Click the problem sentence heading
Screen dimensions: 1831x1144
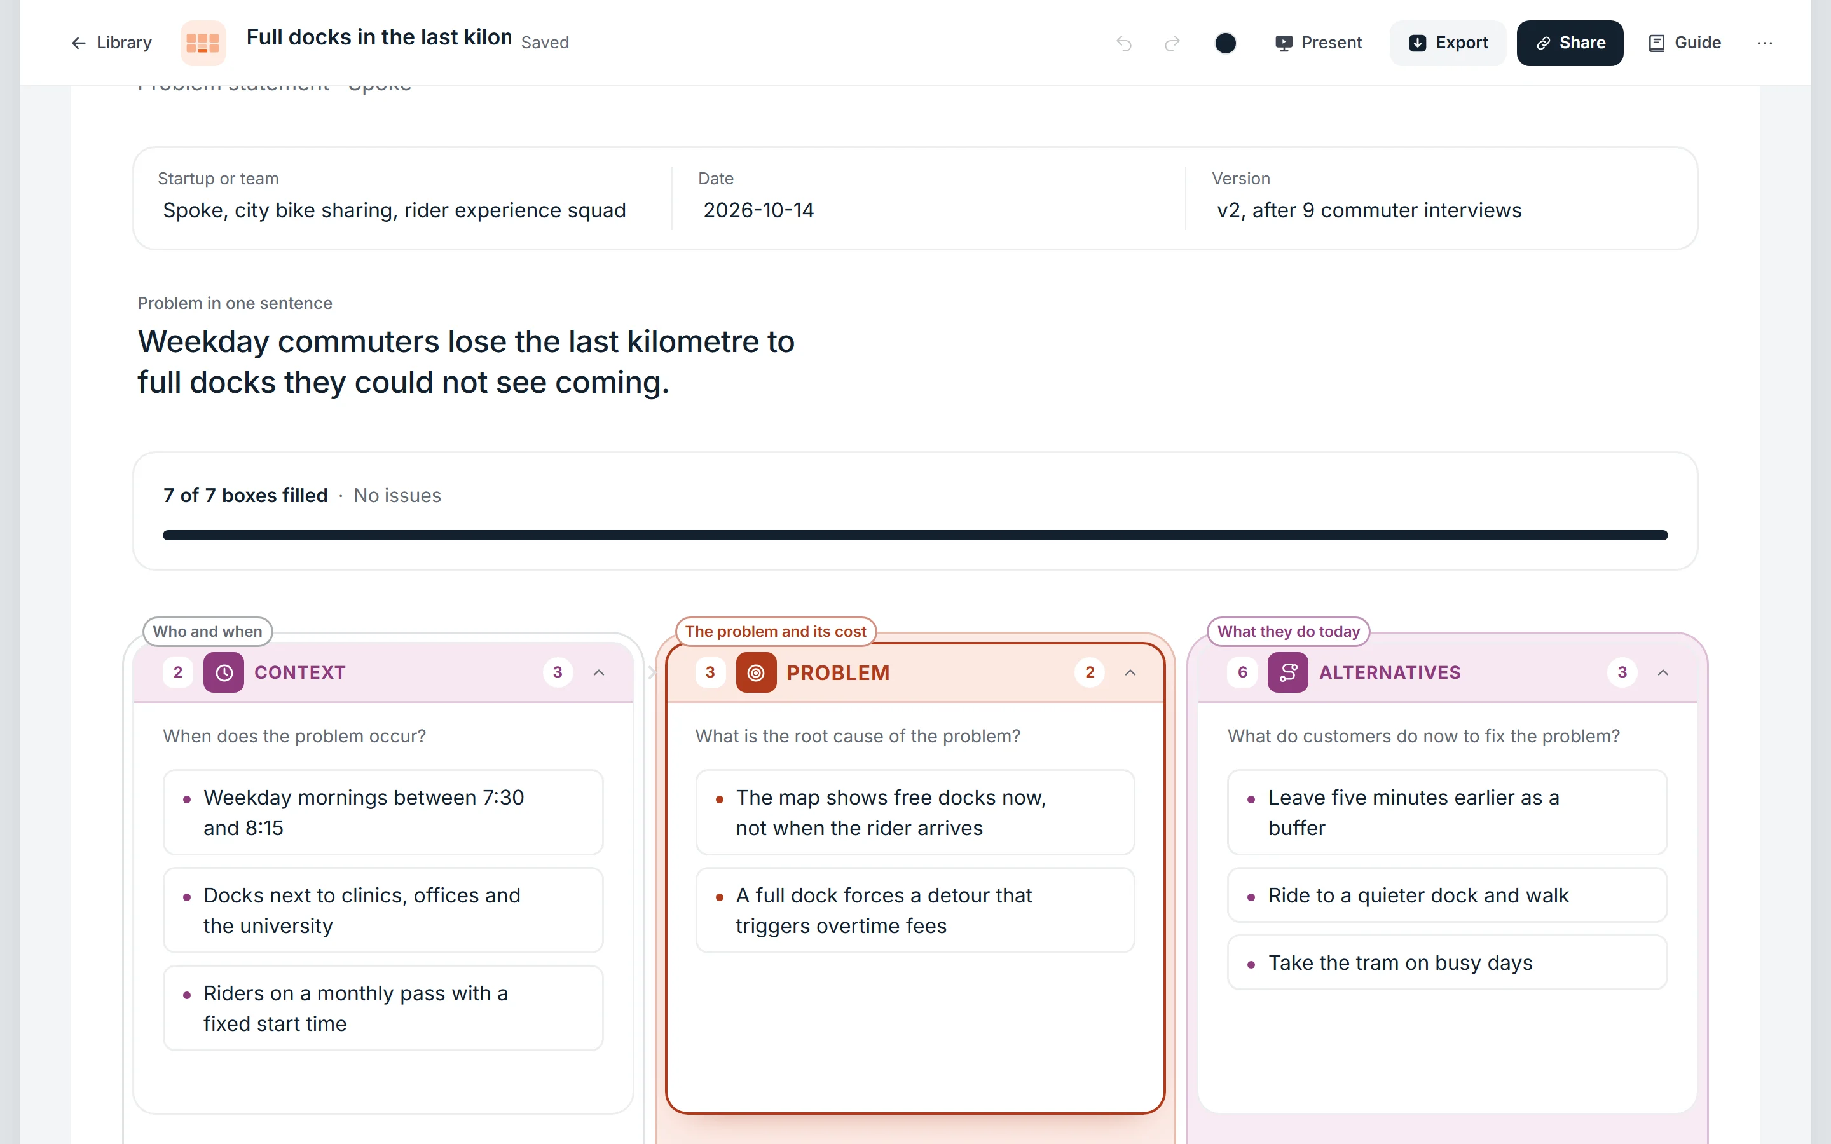pos(466,362)
